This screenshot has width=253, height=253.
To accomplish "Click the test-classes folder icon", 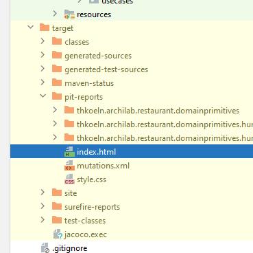I will coord(57,220).
